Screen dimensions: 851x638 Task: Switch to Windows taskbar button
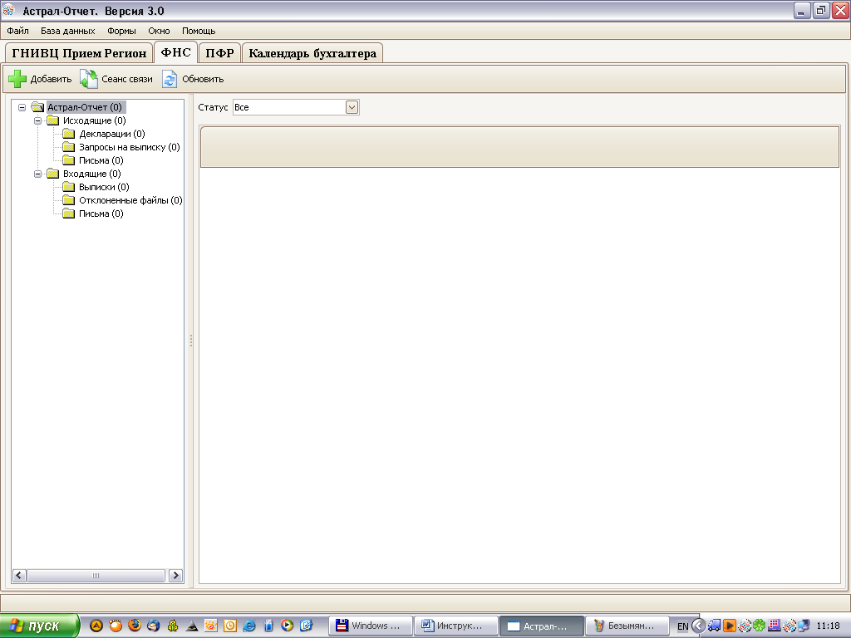[371, 626]
